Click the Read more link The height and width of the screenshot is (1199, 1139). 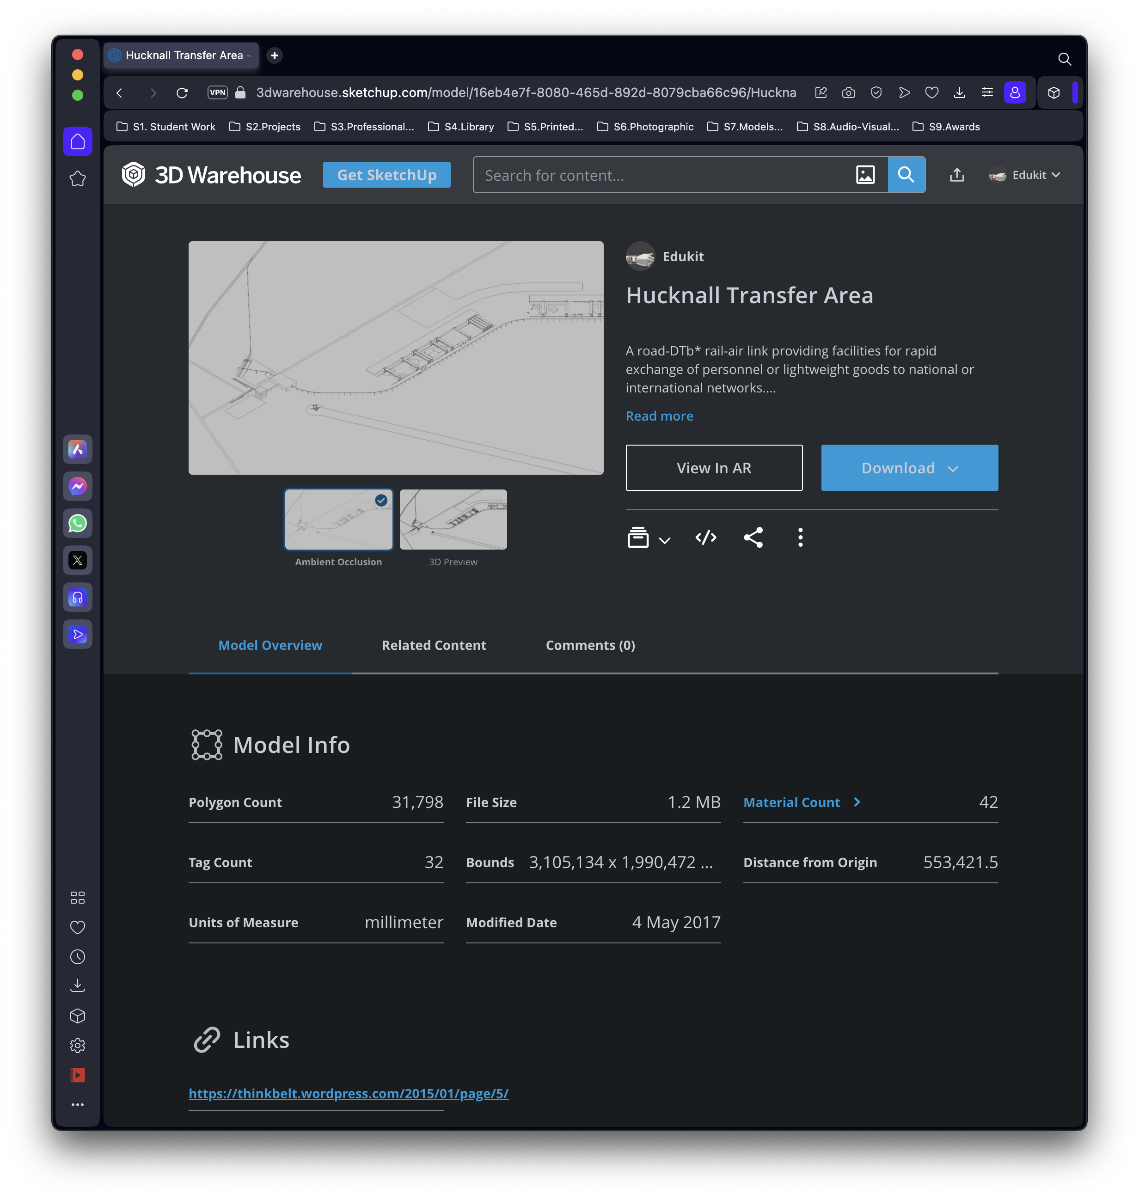coord(659,416)
